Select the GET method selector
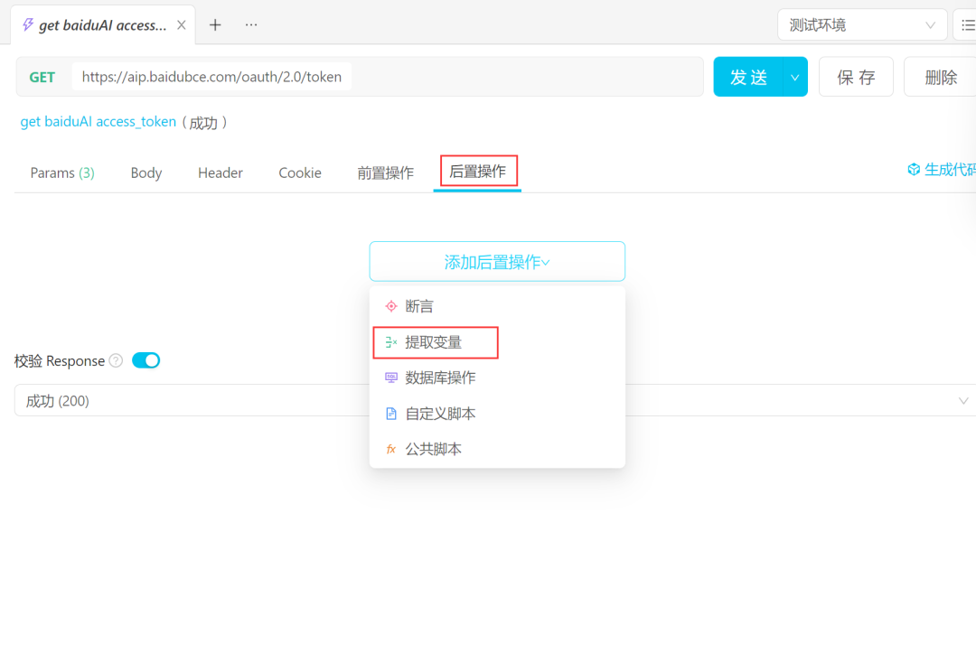The height and width of the screenshot is (662, 976). tap(42, 77)
